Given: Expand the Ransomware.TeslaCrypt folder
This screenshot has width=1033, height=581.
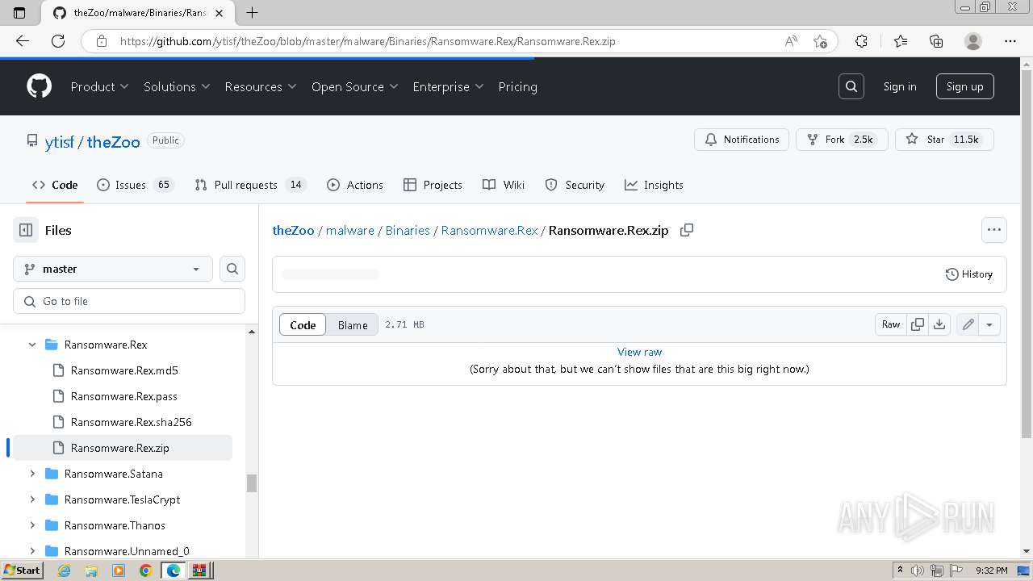Looking at the screenshot, I should [32, 499].
